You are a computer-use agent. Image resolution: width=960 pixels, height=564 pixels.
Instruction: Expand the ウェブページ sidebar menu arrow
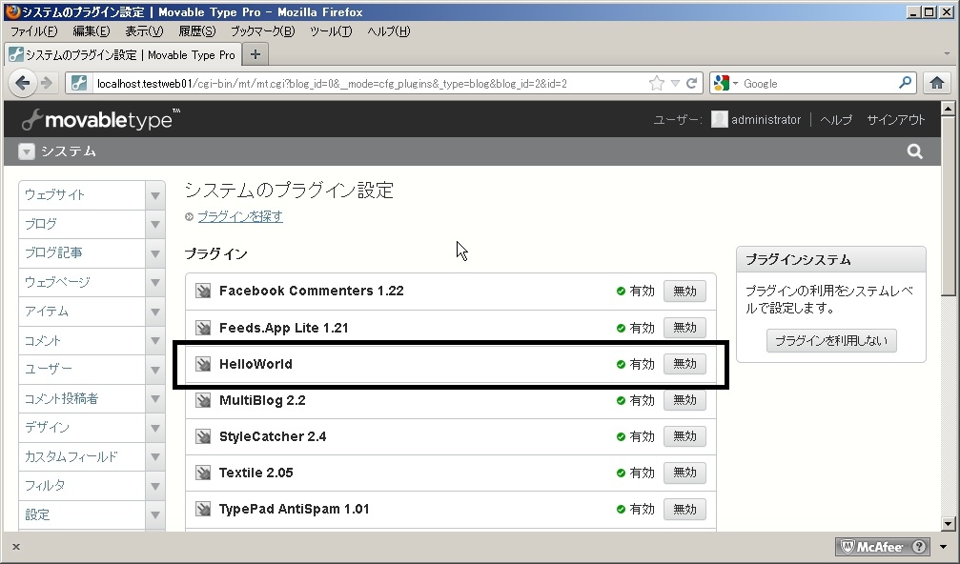tap(155, 283)
